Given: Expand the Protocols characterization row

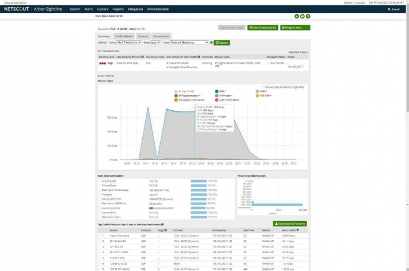Looking at the screenshot, I should tap(100, 195).
